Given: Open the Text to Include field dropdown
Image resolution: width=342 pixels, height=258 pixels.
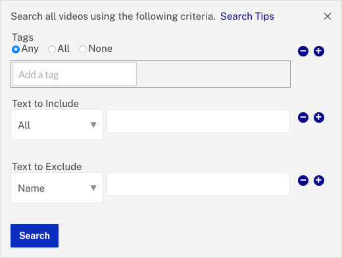Looking at the screenshot, I should pos(57,125).
